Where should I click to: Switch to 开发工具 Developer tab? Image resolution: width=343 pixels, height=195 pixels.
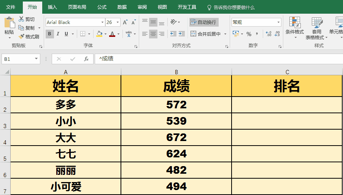tap(187, 7)
